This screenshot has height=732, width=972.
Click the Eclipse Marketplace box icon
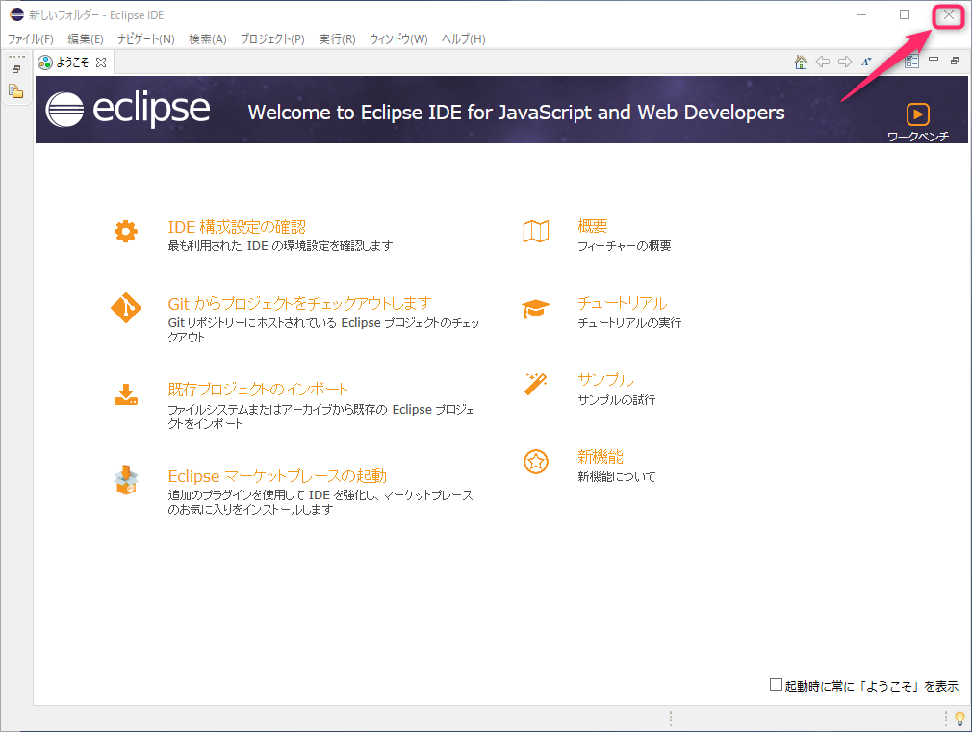126,480
